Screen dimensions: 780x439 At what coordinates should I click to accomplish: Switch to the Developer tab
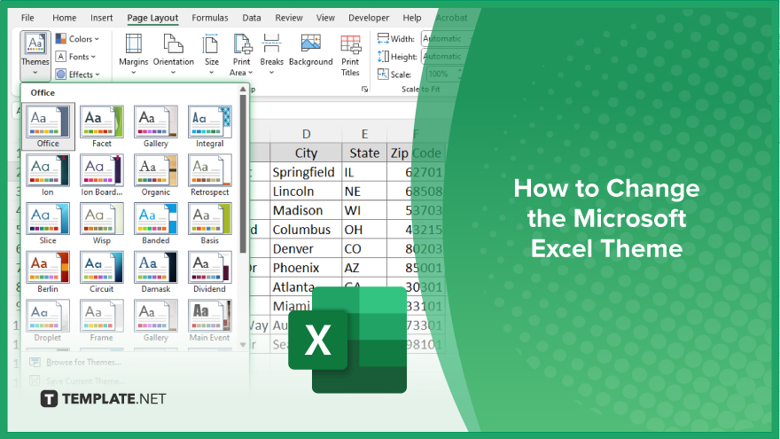(369, 18)
